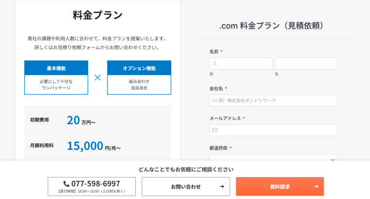Click the 名前 field label
The image size is (370, 199).
coord(214,51)
